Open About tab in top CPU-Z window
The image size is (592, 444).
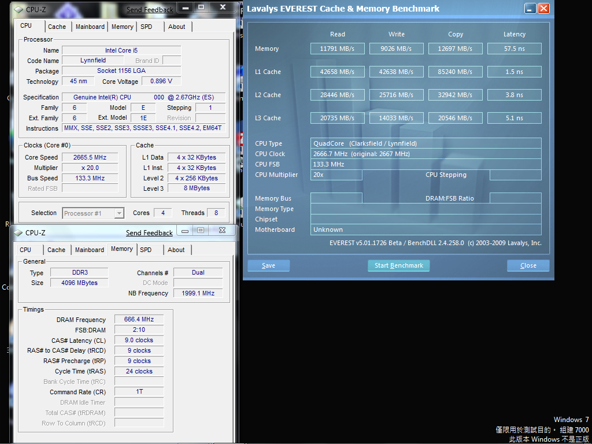(x=177, y=27)
